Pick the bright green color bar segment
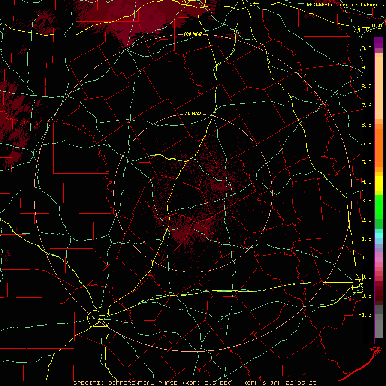This screenshot has width=386, height=386. [379, 207]
